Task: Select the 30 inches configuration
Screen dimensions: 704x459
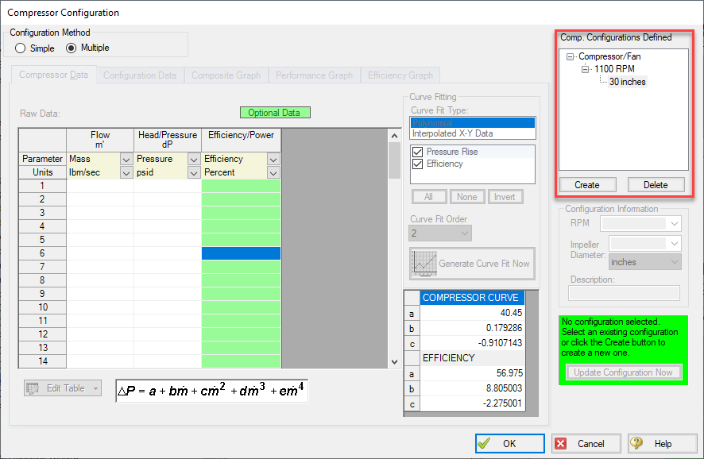Action: (x=627, y=82)
